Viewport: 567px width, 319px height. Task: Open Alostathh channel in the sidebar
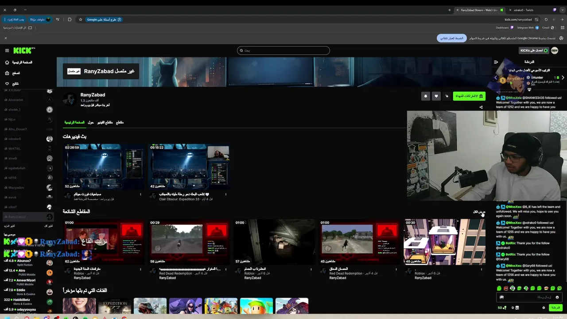click(28, 100)
